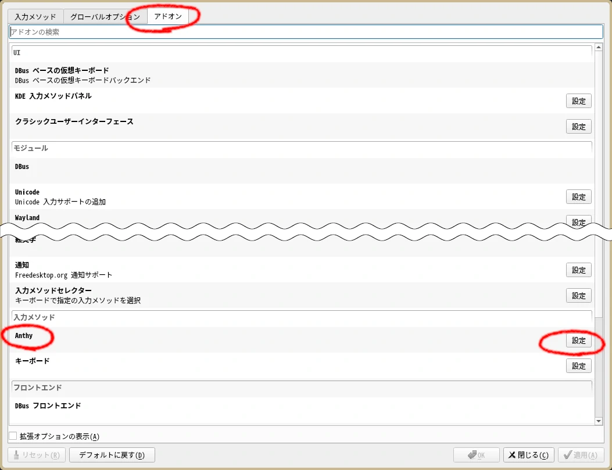Configure 入力メソッドセレクター via its 設定 button
Viewport: 612px width, 470px height.
point(578,295)
